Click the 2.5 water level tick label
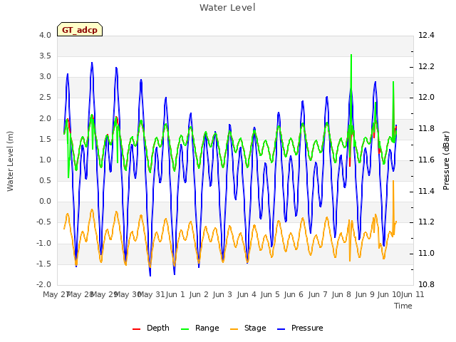The height and width of the screenshot is (342, 456). pos(45,98)
